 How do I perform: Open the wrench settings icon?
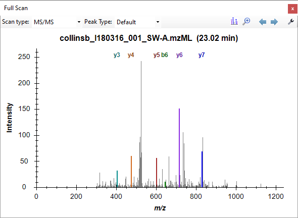pos(291,22)
